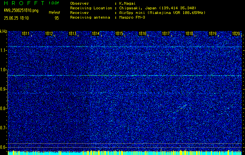245x155 pixels.
Task: Click the 0.9 frequency axis label
Action: [x=3, y=89]
